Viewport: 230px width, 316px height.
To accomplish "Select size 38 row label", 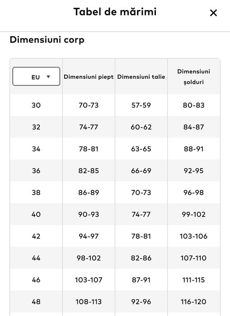I will (36, 193).
